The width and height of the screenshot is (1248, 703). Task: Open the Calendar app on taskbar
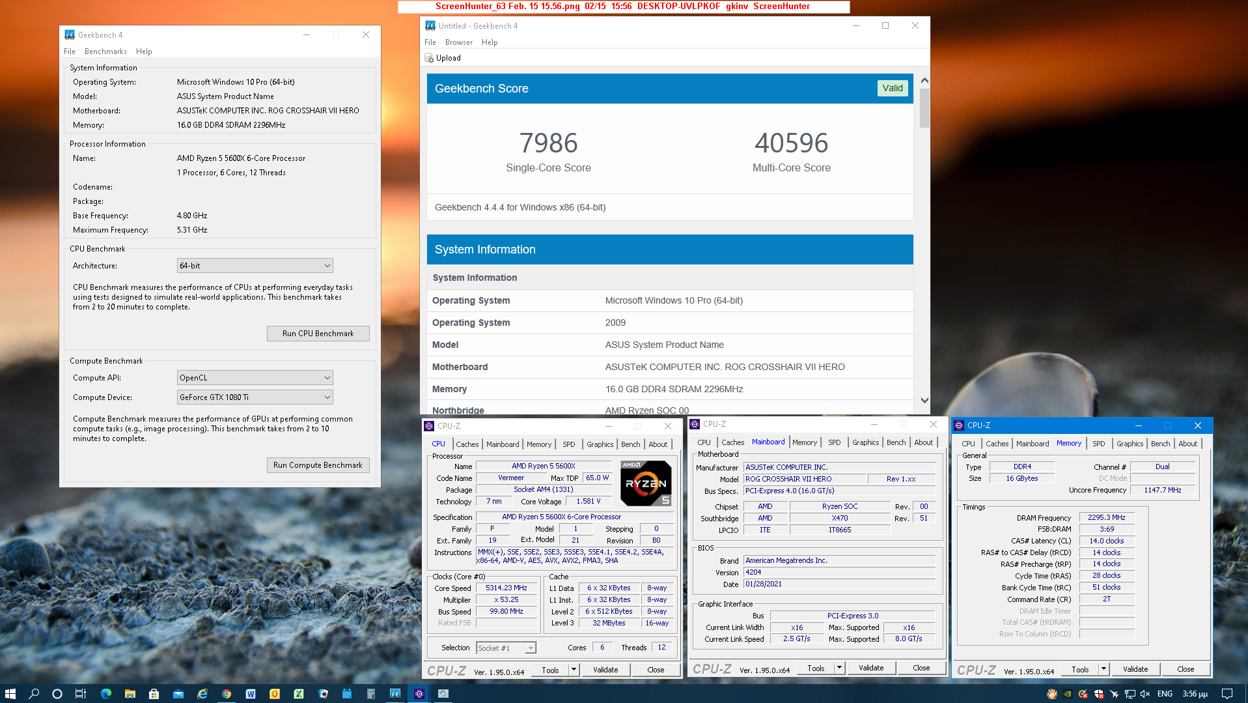coord(347,694)
